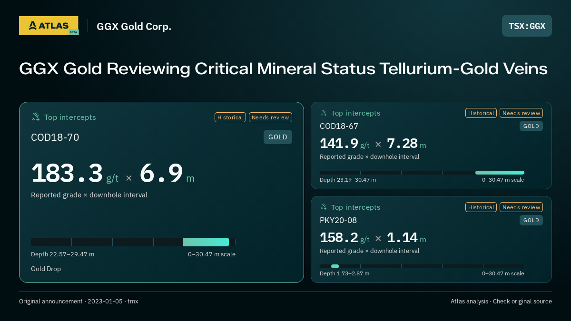Click the drill icon in COD18-70 card
Image resolution: width=571 pixels, height=321 pixels.
pos(36,117)
